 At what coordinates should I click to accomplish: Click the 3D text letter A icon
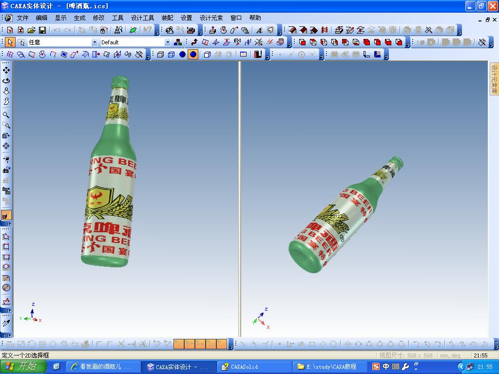tap(259, 30)
